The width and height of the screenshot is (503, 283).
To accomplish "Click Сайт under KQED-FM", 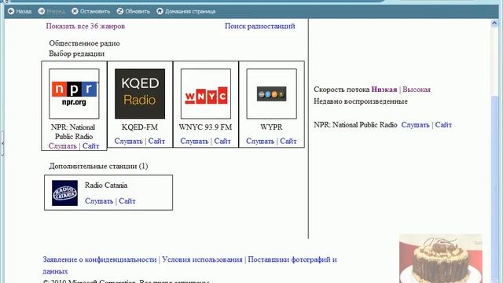I will click(156, 141).
